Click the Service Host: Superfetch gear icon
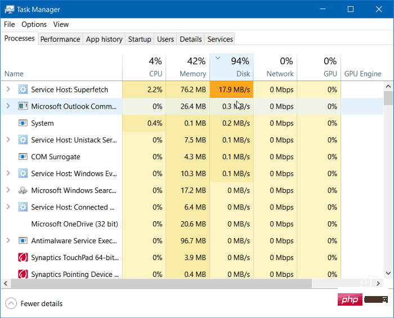The image size is (394, 318). (x=23, y=89)
